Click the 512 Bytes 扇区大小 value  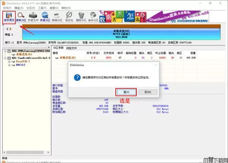click(x=162, y=109)
